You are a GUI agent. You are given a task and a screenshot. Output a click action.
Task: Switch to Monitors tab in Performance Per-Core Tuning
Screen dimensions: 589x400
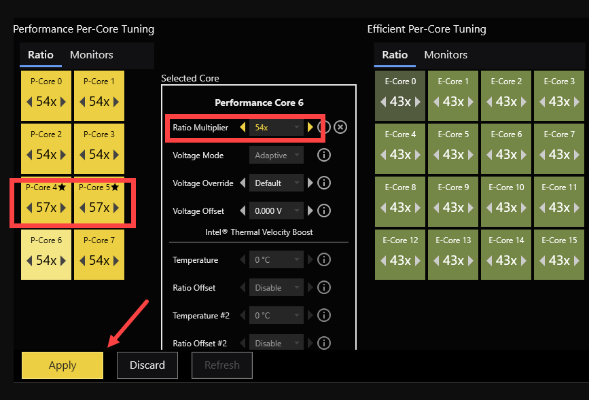click(92, 55)
